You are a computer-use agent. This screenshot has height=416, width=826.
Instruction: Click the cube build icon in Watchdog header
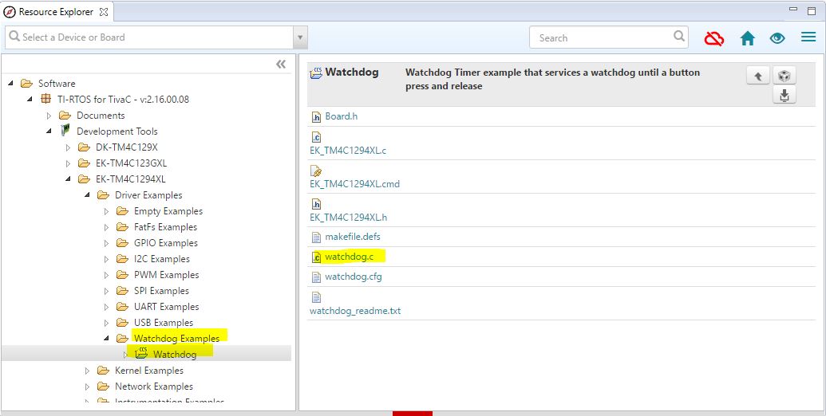click(785, 77)
